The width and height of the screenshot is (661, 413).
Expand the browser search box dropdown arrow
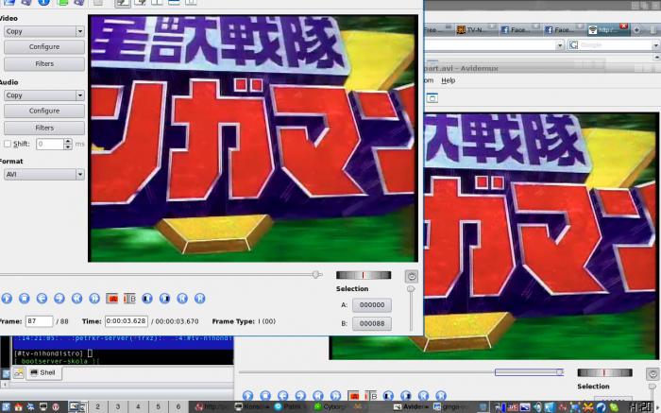pyautogui.click(x=656, y=45)
